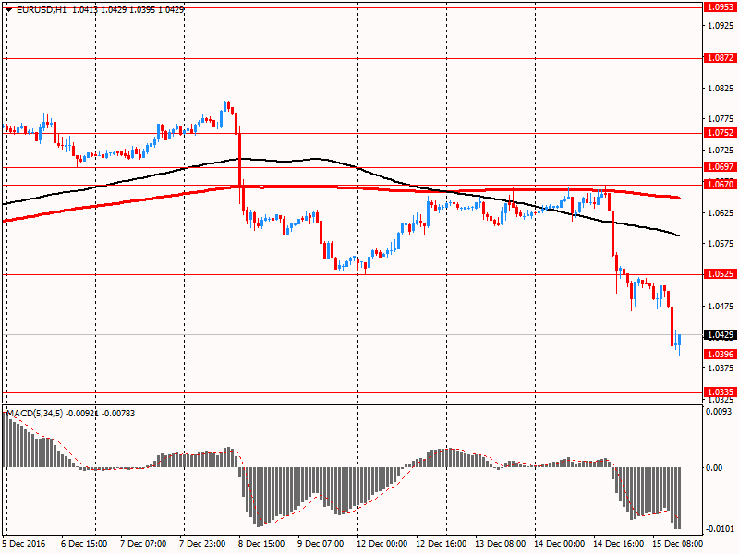Click the 7 Dec 07:00 time axis label

[x=143, y=543]
